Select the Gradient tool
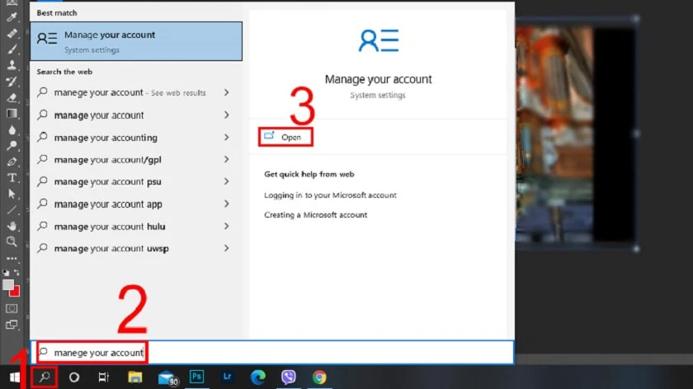The image size is (693, 389). [12, 114]
